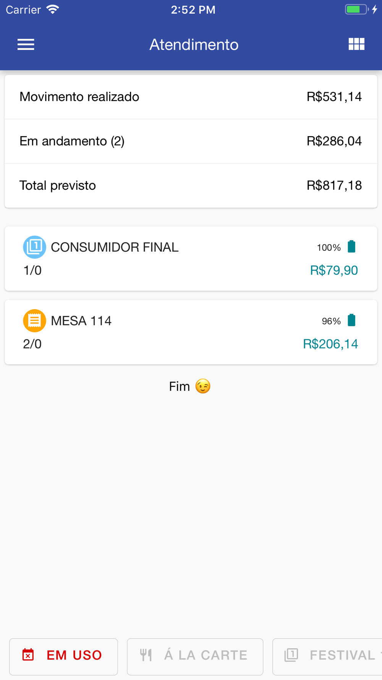Select the Total previsto row
The image size is (382, 680).
(191, 185)
